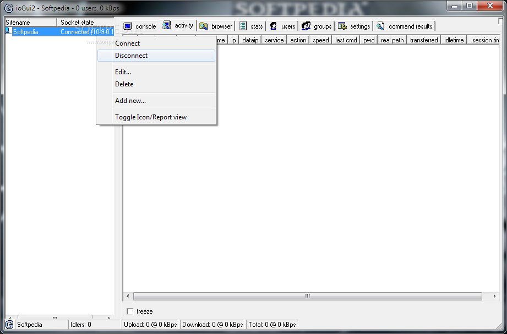Open the browser tab

click(216, 26)
